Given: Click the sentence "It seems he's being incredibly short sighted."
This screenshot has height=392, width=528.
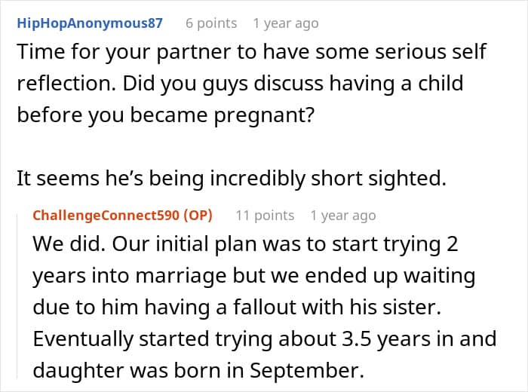Looking at the screenshot, I should [232, 178].
